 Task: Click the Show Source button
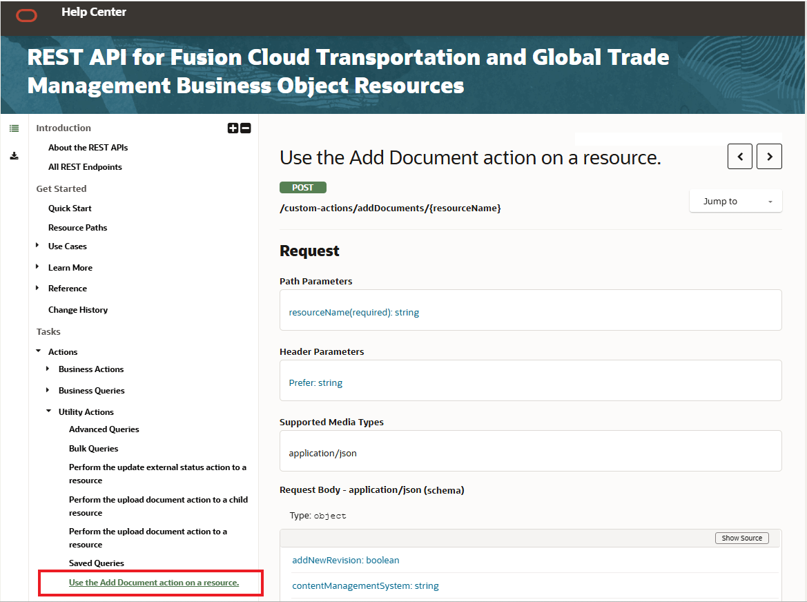tap(741, 538)
